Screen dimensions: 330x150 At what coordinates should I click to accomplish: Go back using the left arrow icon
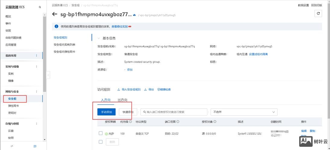[x=55, y=14]
